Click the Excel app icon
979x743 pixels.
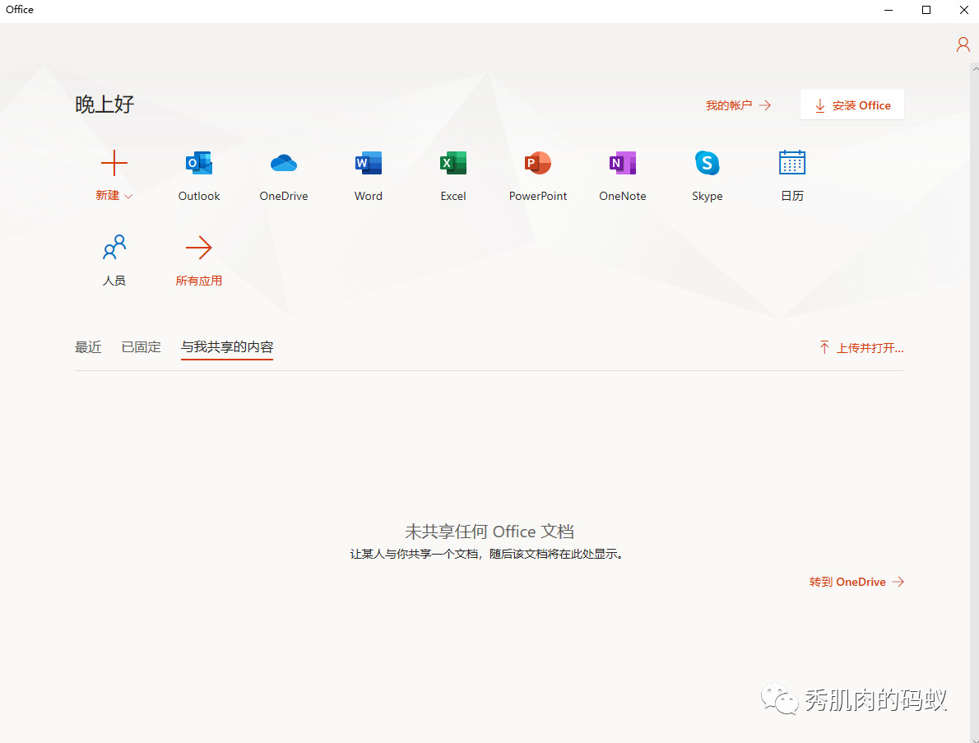coord(453,164)
